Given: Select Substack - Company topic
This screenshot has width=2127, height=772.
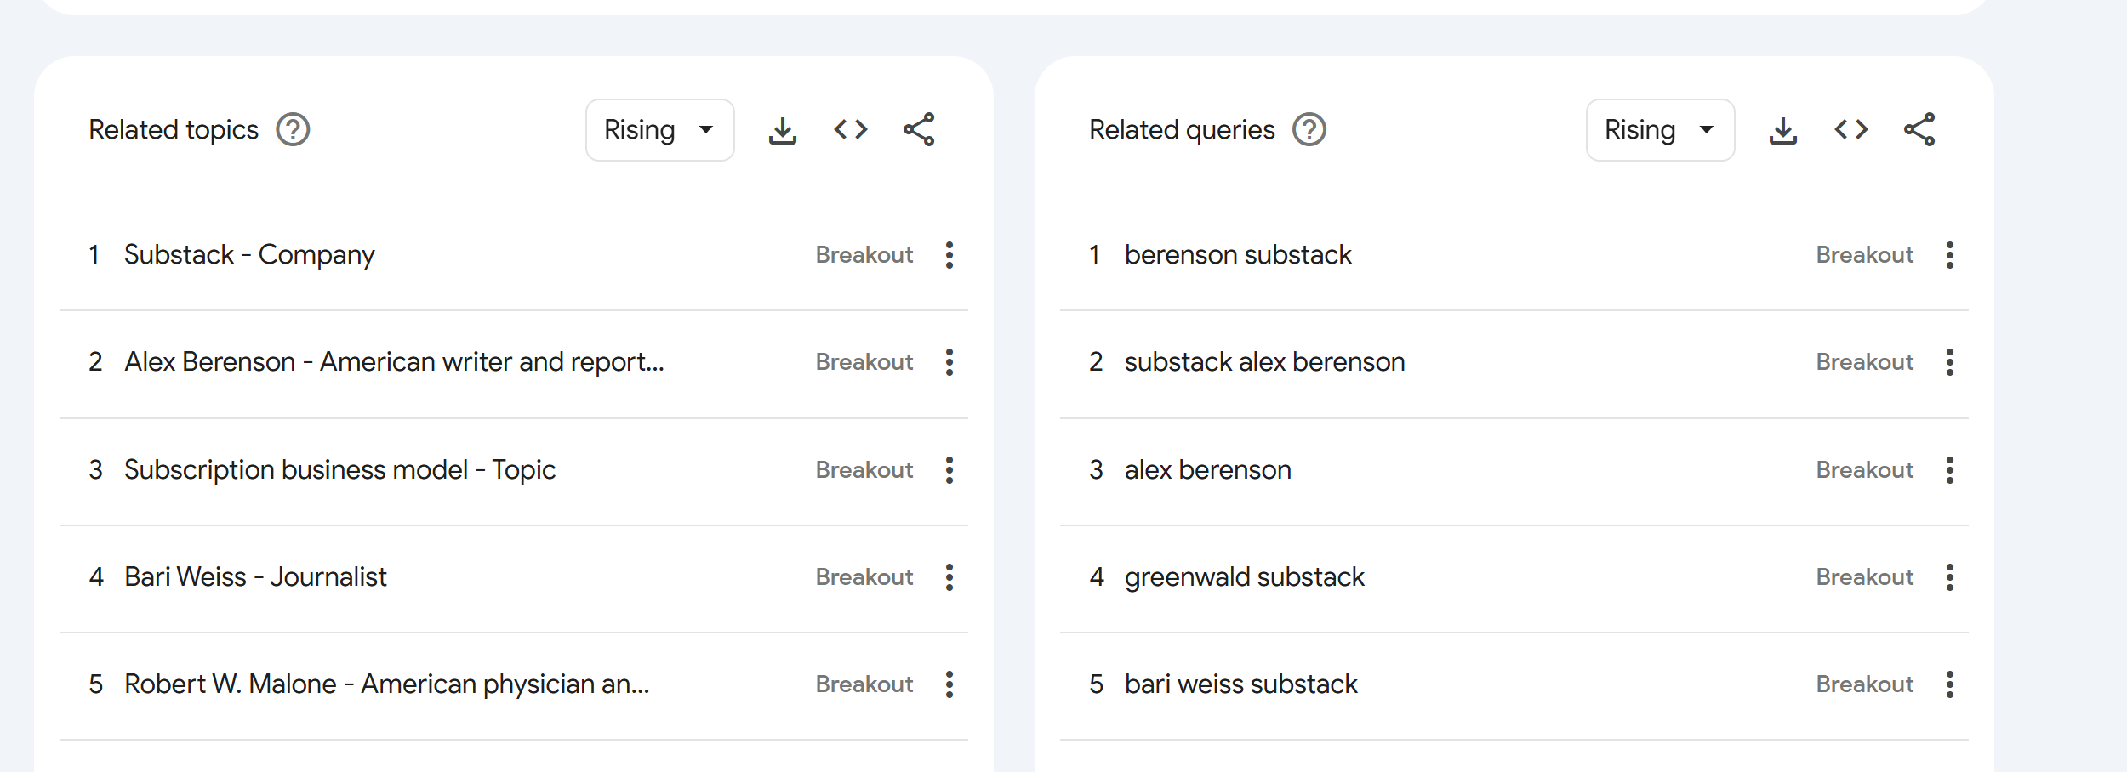Looking at the screenshot, I should tap(249, 255).
